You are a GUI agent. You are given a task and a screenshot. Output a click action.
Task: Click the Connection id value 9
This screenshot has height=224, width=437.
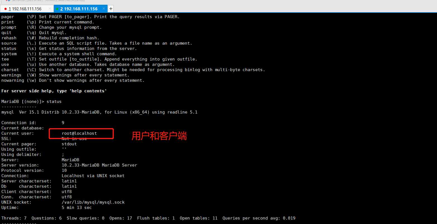coord(63,123)
